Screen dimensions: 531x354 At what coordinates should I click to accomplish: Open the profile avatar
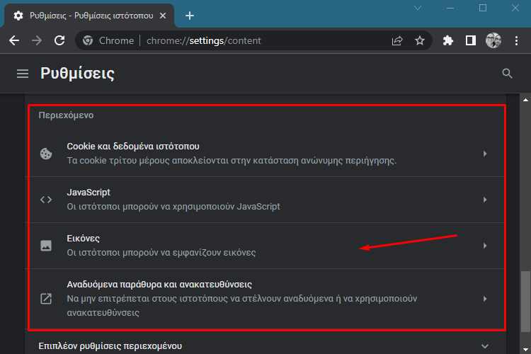[493, 40]
